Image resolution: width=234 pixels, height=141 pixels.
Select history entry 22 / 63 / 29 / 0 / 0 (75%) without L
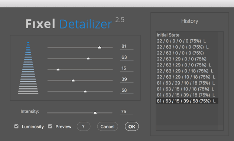click(x=187, y=59)
